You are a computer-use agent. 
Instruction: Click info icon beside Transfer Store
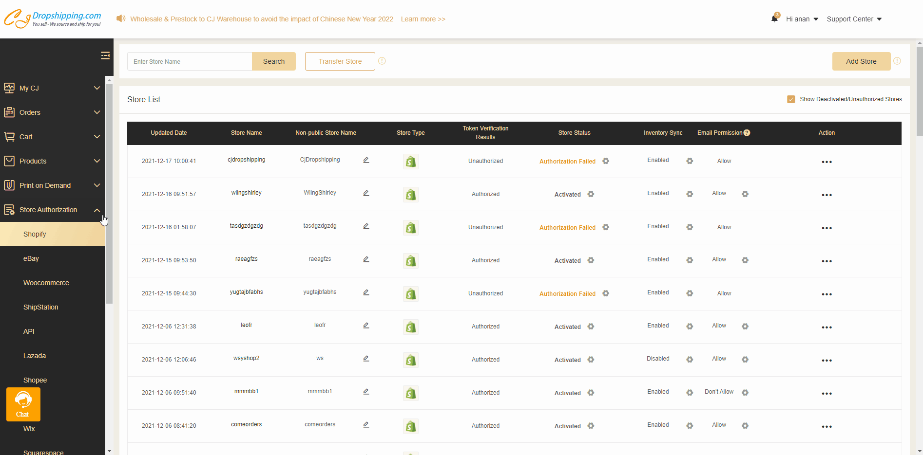pyautogui.click(x=382, y=61)
